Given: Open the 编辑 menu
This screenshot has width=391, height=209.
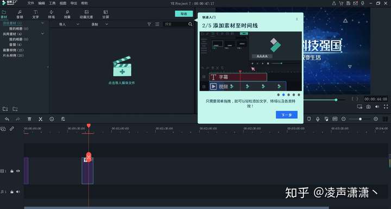Looking at the screenshot, I should pos(41,3).
